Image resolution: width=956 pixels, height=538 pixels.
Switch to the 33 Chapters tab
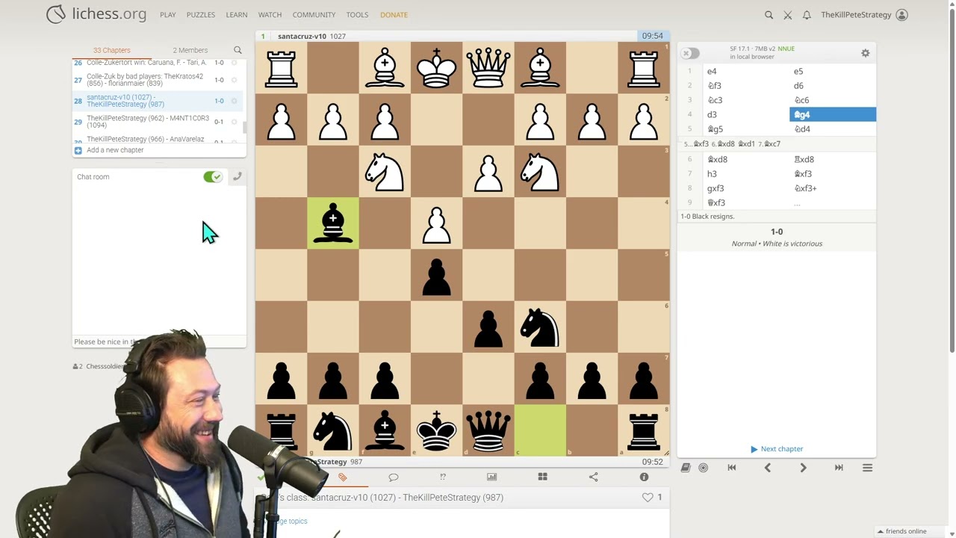pos(112,50)
